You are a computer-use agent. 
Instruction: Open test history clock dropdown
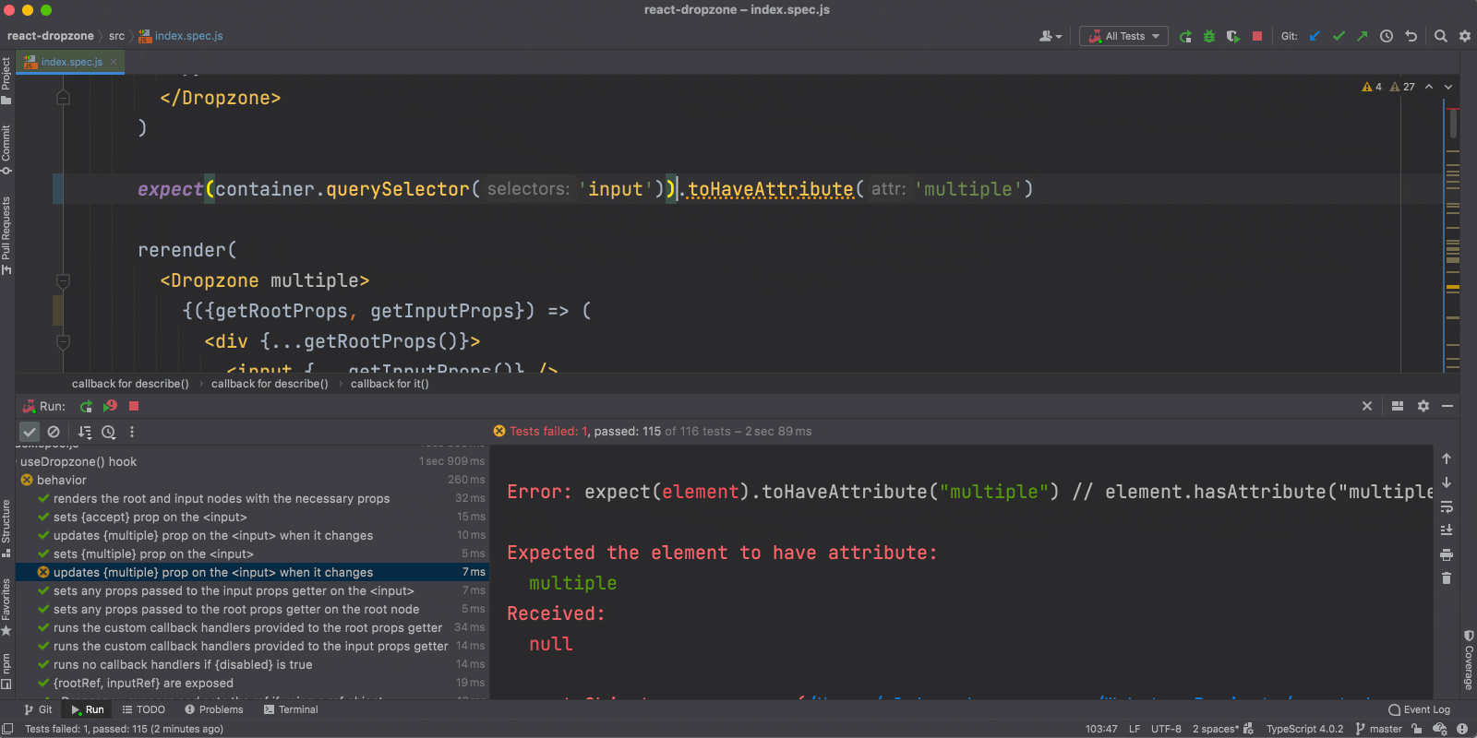pos(109,432)
